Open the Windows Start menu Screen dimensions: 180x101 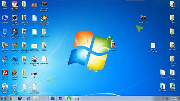pos(3,98)
